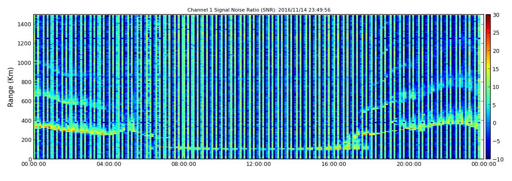Click the 1200 tick on the range axis

click(25, 44)
